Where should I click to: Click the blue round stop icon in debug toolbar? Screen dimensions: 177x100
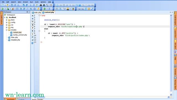pos(35,9)
